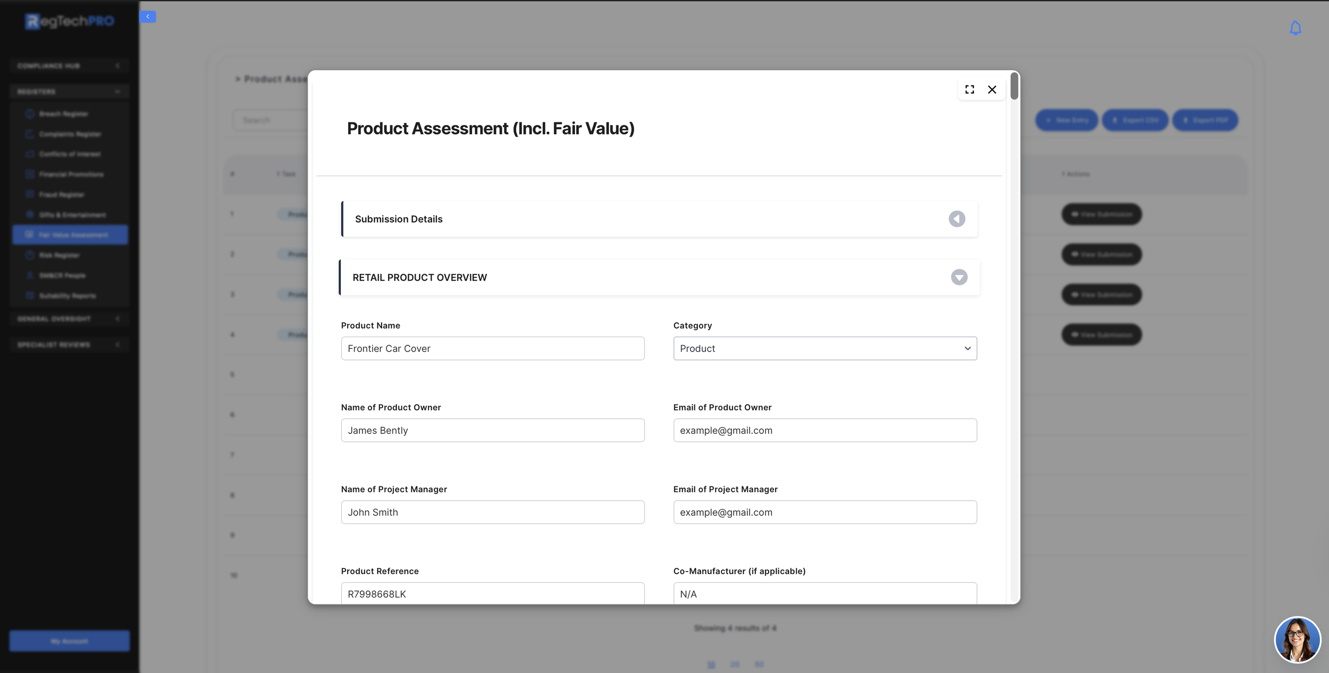Click the first View Submission button
This screenshot has width=1329, height=673.
click(1101, 214)
